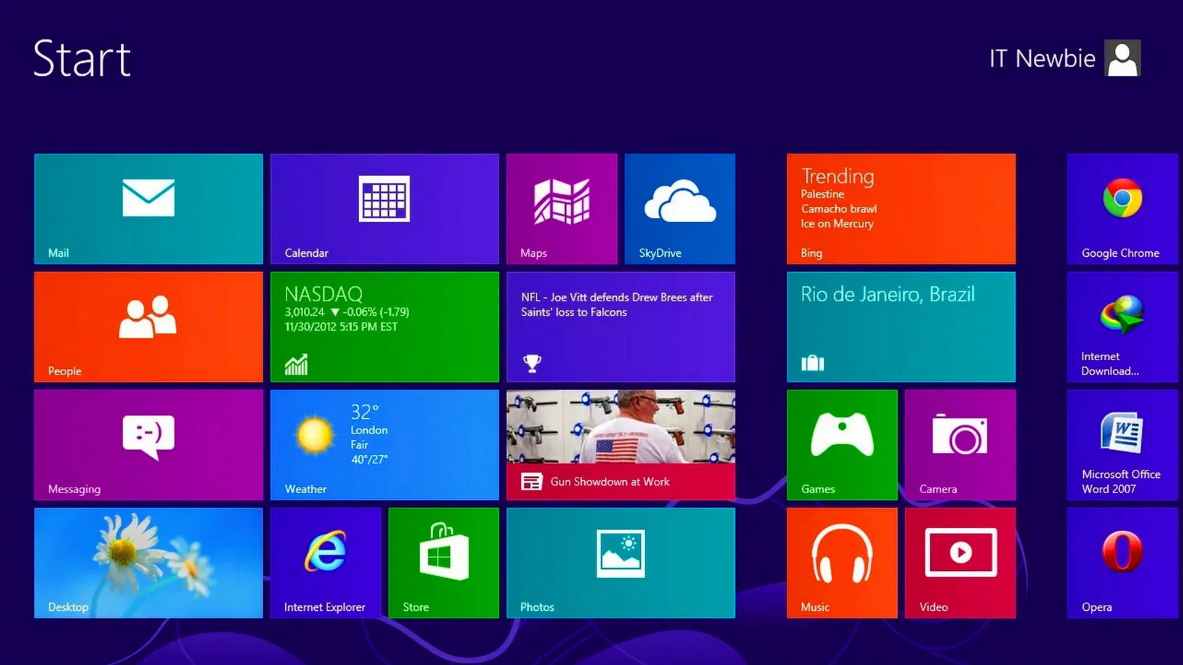The image size is (1183, 665).
Task: Launch the Maps tile
Action: 562,209
